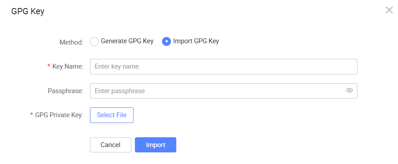Click the 'GPG Key' dialog title

(x=28, y=12)
